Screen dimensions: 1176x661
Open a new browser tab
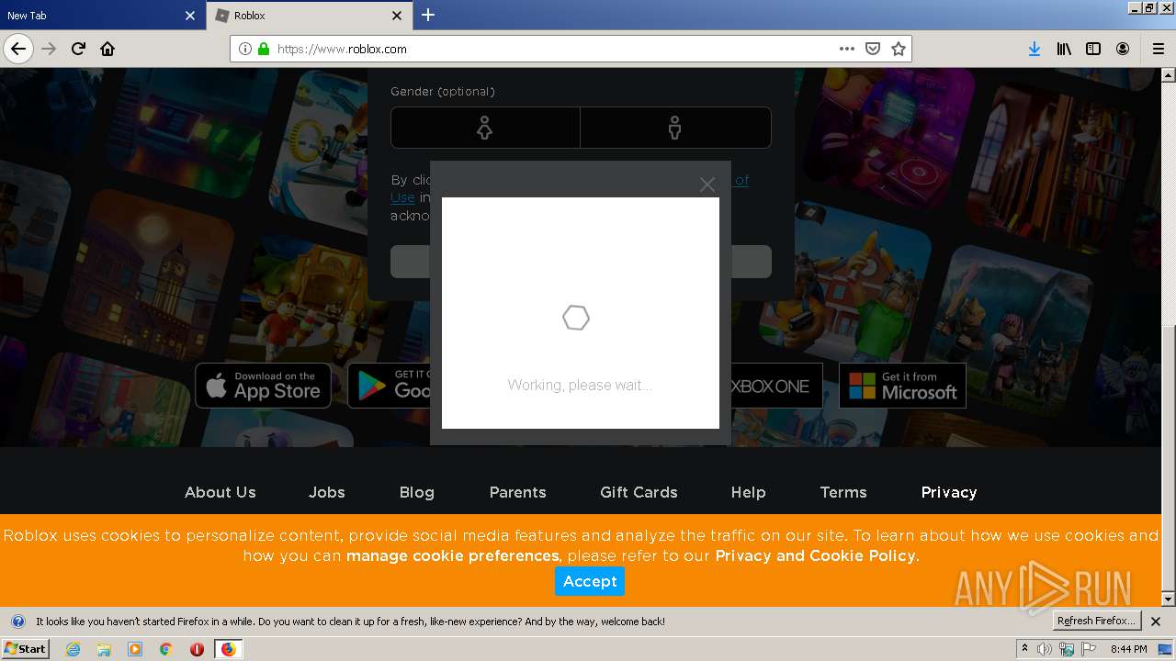click(x=428, y=15)
